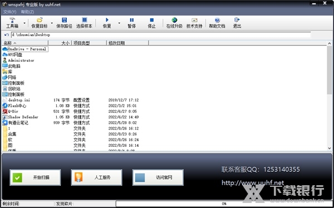Open the http://www.uuhf.net link
The height and width of the screenshot is (208, 334).
coord(253,183)
